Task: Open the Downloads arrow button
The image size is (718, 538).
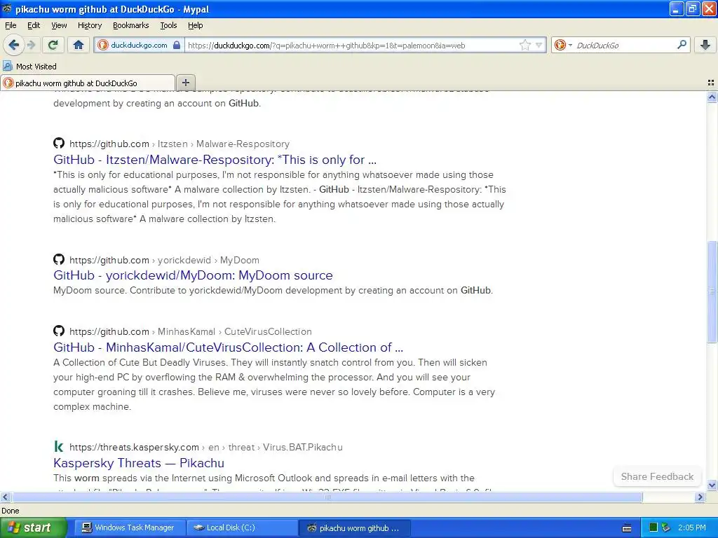Action: (705, 45)
